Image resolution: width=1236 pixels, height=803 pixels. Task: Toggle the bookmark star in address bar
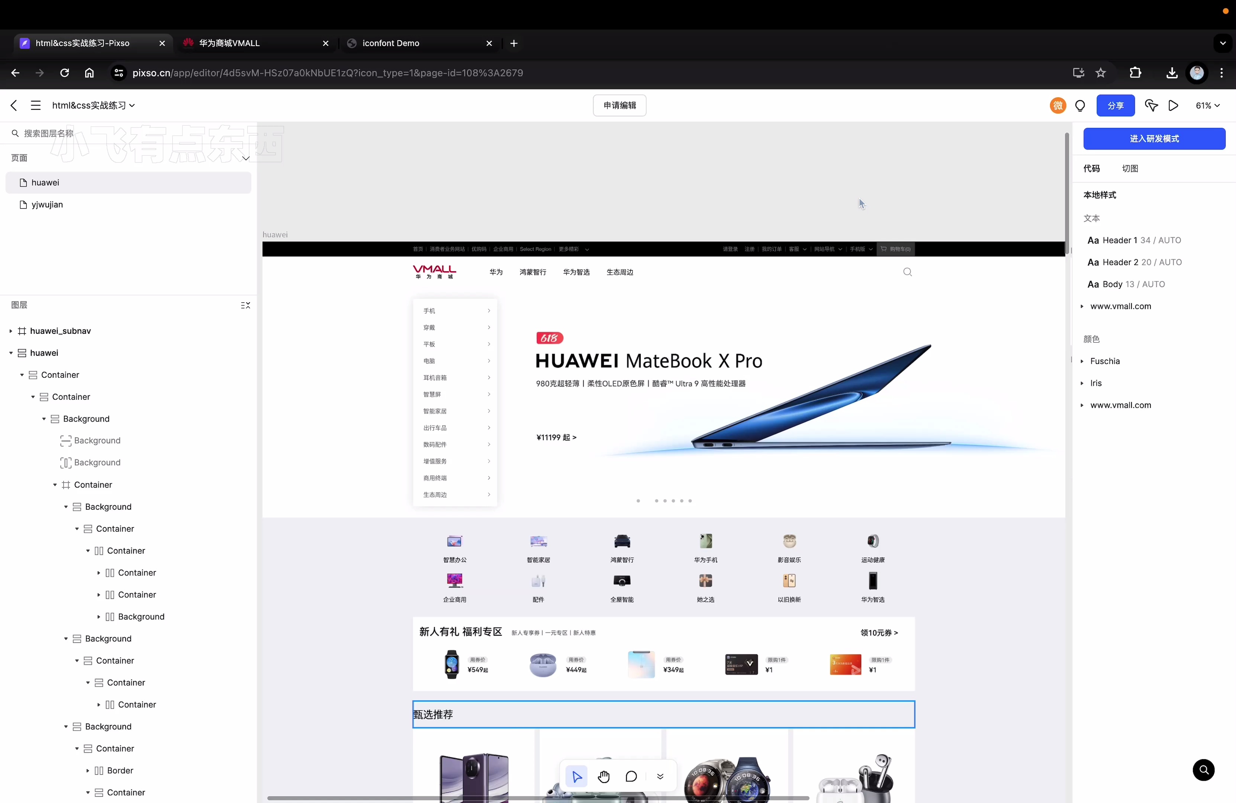pos(1101,73)
